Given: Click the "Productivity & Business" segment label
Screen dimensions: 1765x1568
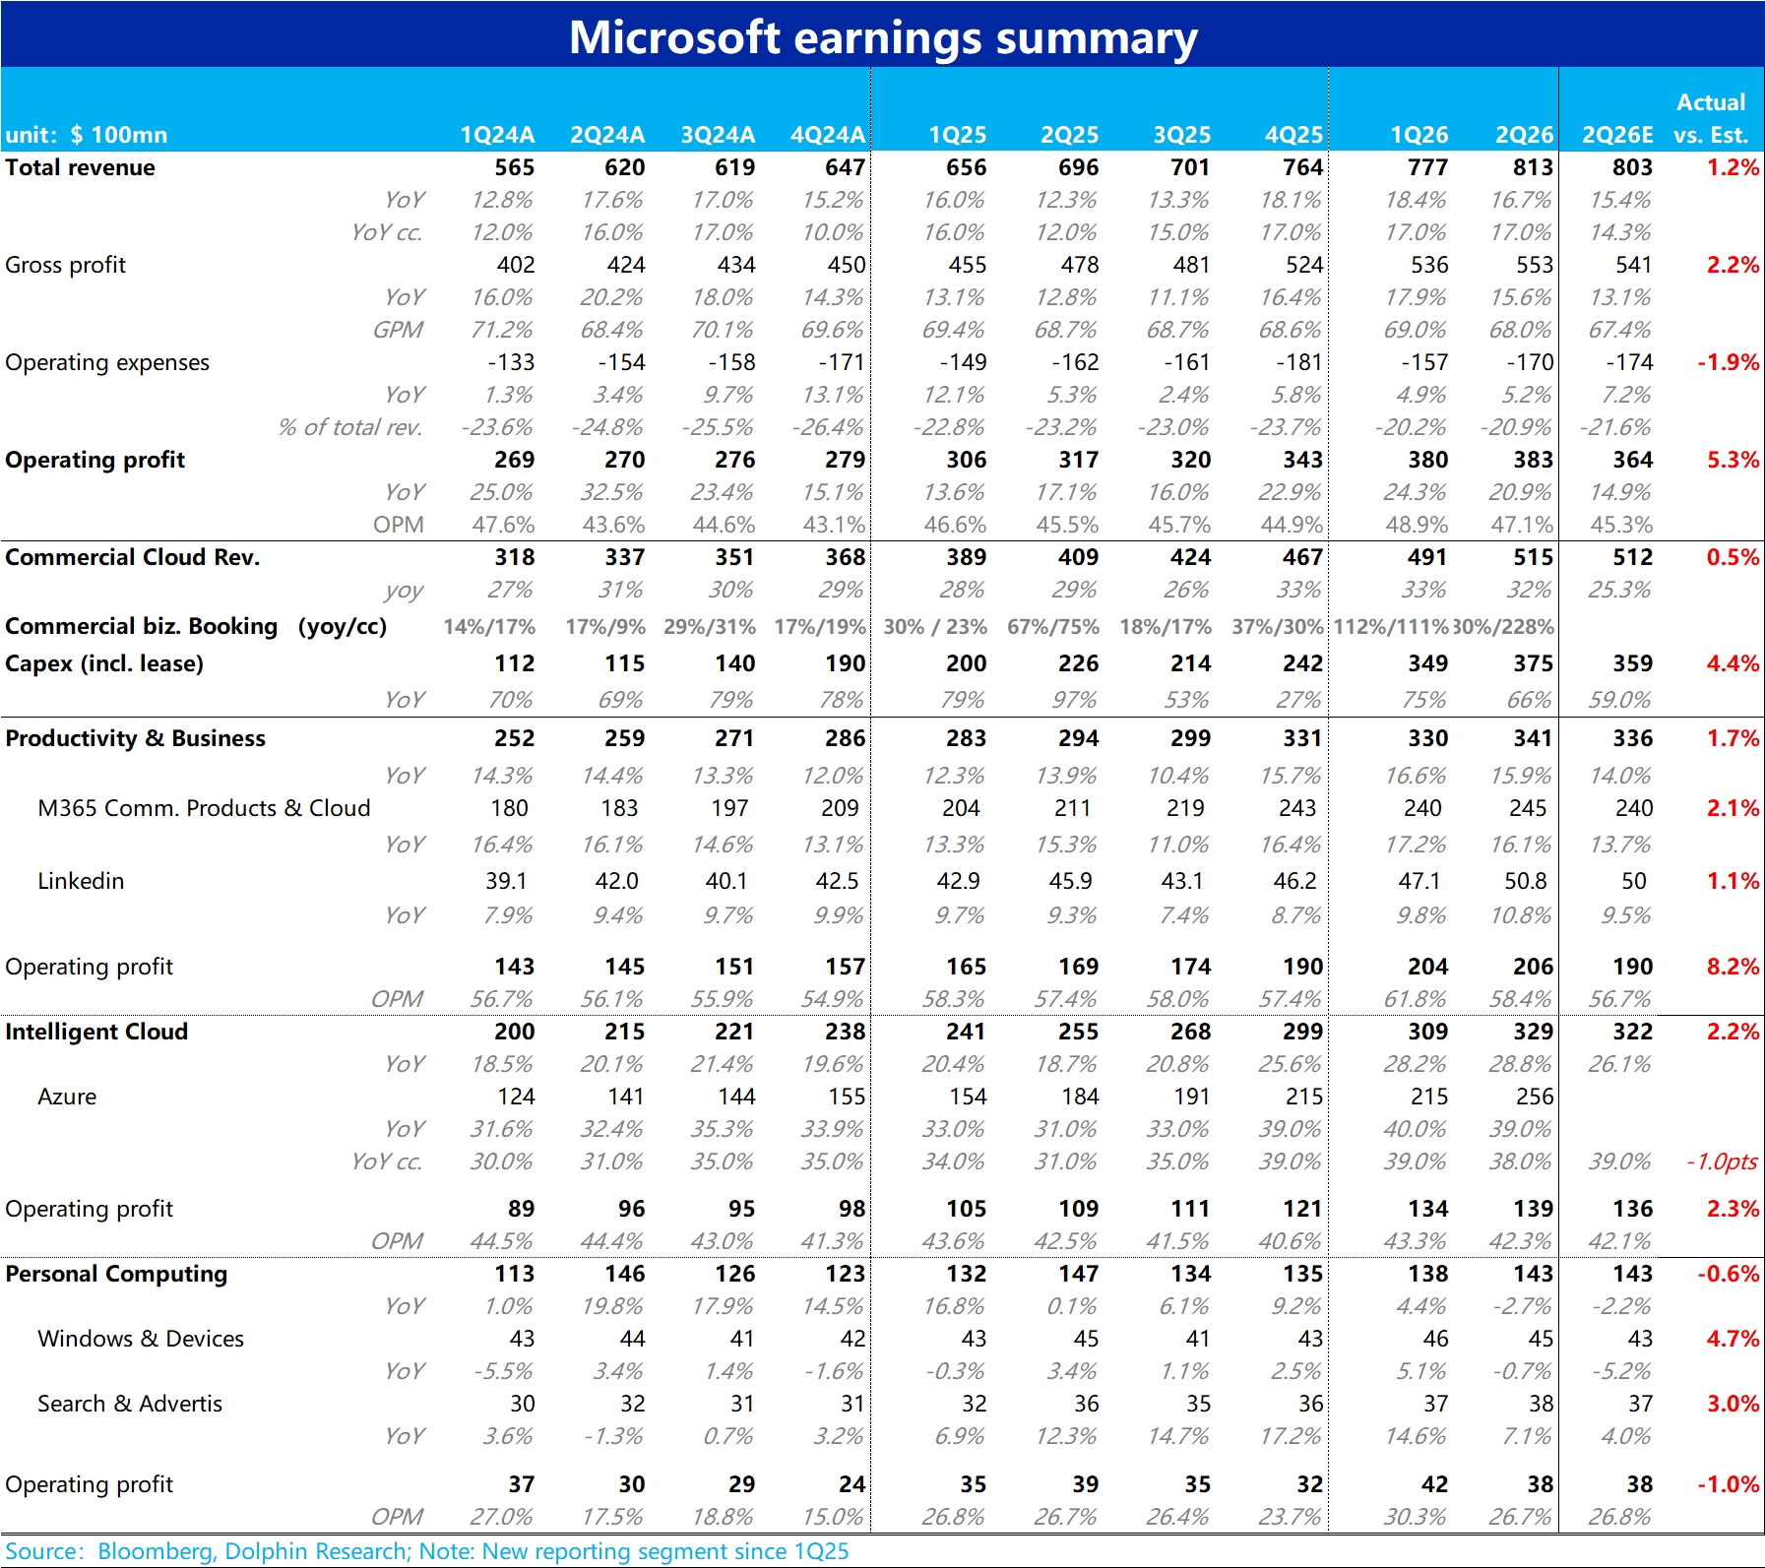Looking at the screenshot, I should click(135, 738).
